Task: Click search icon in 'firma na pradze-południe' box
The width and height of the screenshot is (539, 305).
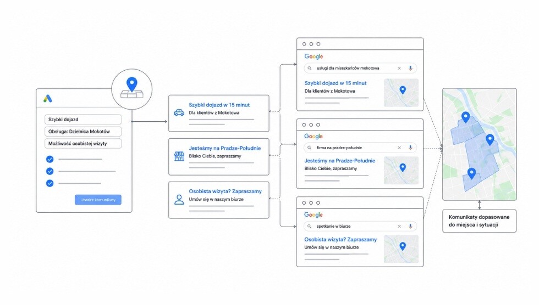Action: pyautogui.click(x=309, y=148)
